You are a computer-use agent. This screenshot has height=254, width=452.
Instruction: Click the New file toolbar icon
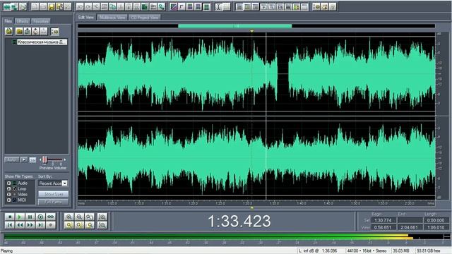tap(35, 6)
